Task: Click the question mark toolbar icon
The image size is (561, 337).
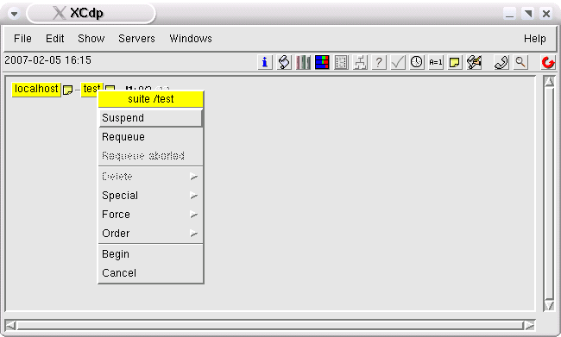Action: coord(379,62)
